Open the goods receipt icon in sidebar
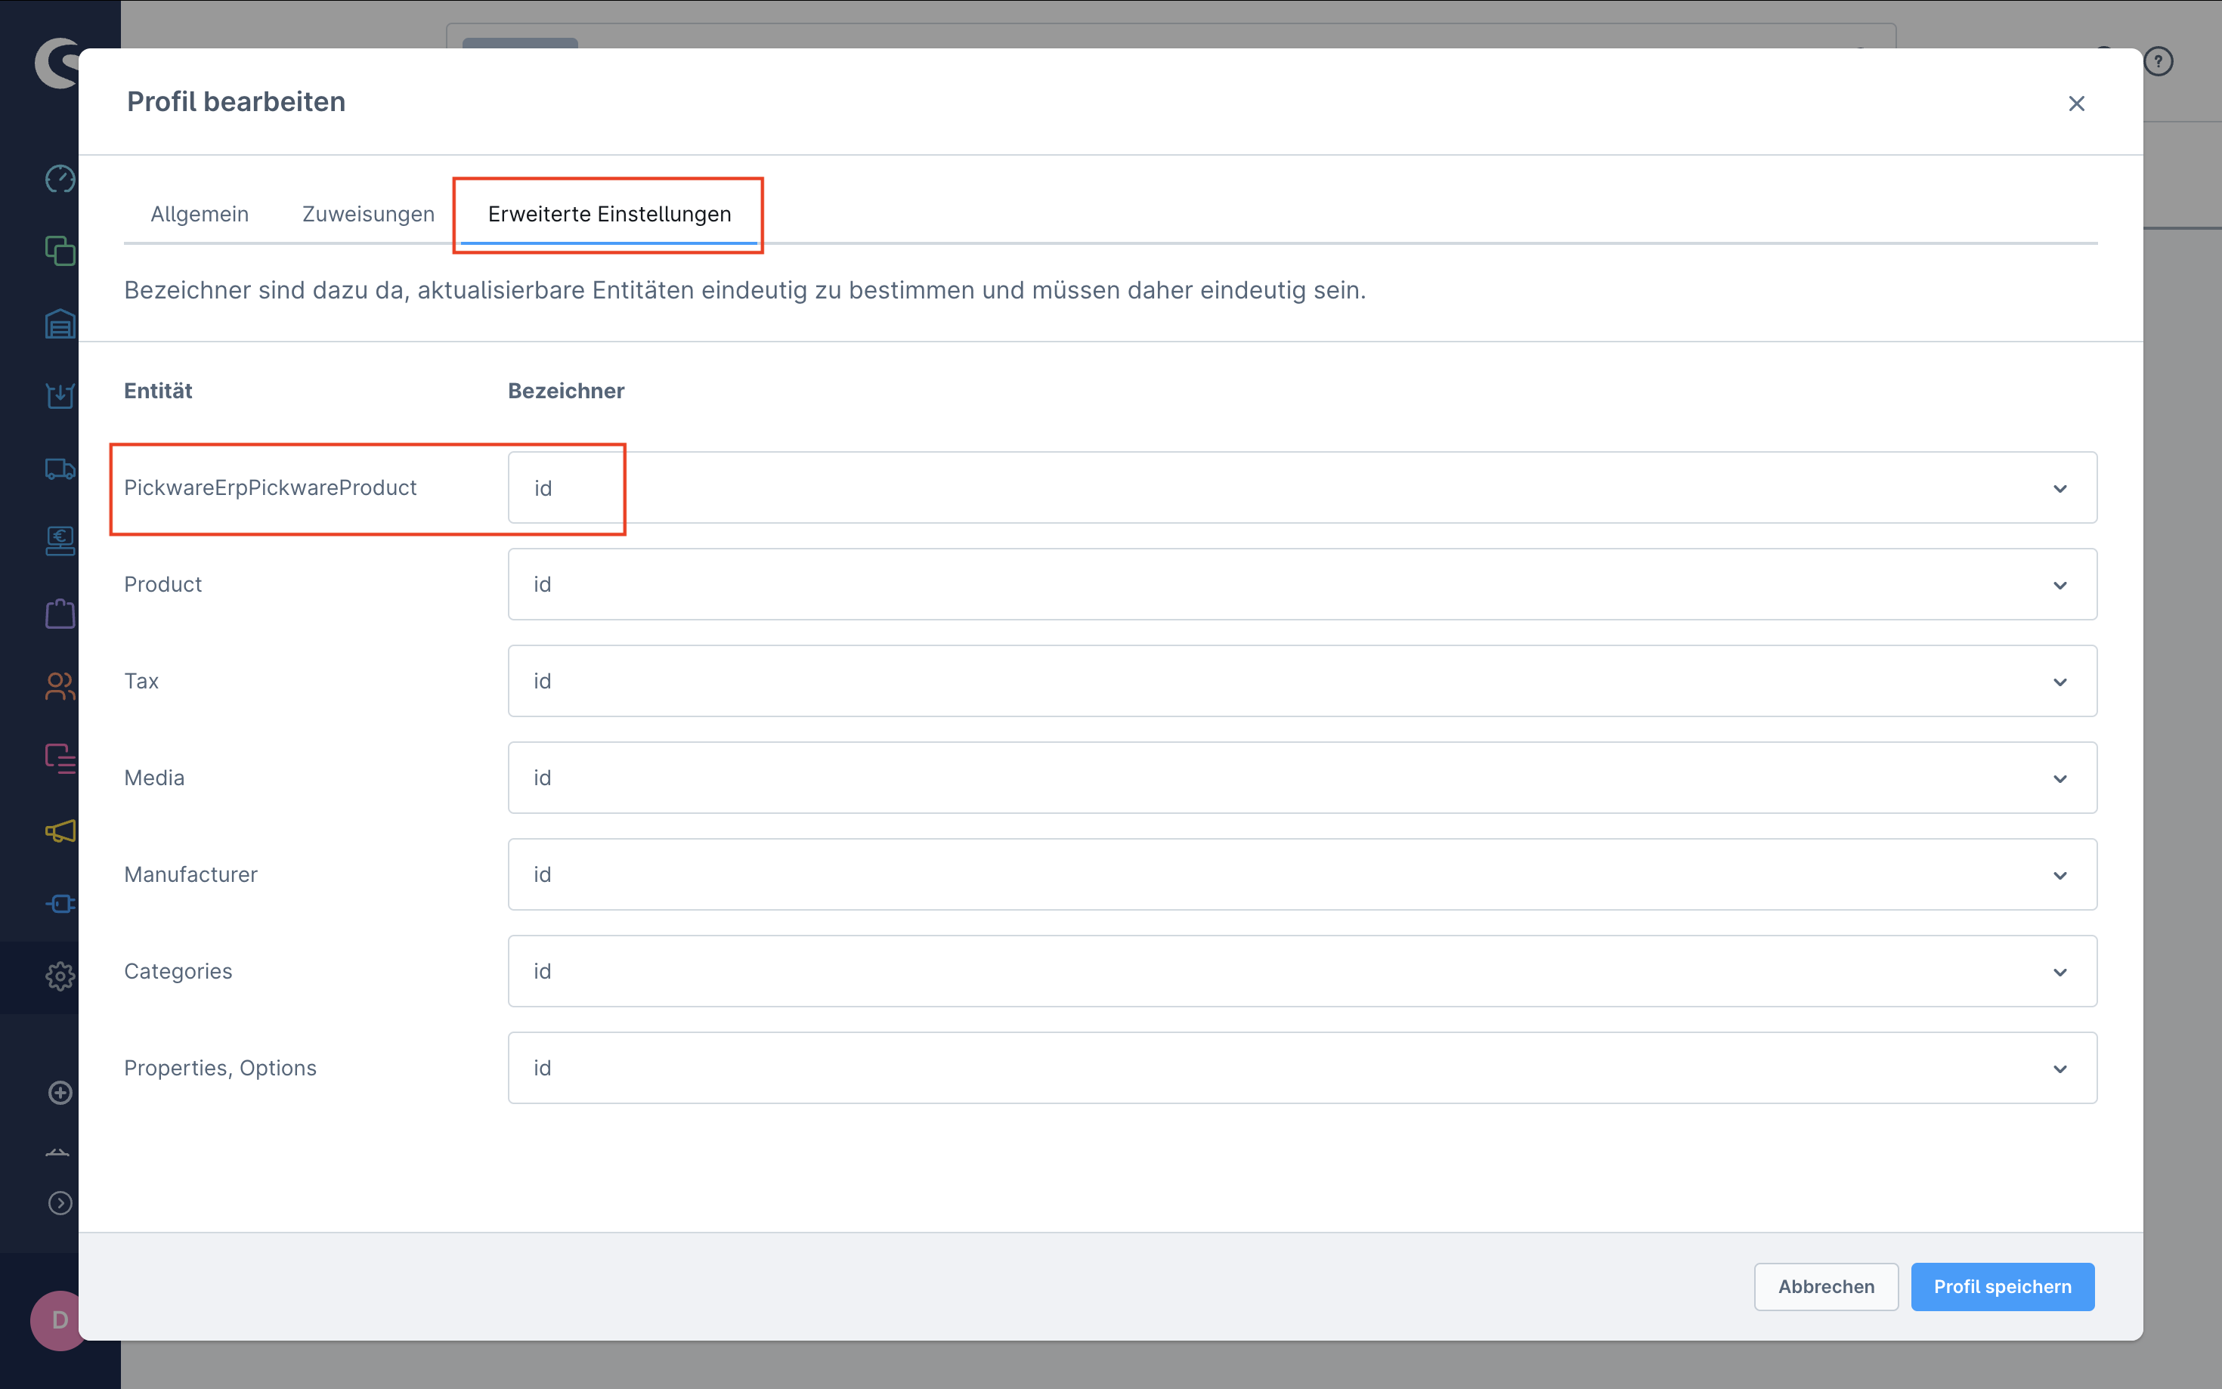This screenshot has width=2222, height=1389. 60,396
